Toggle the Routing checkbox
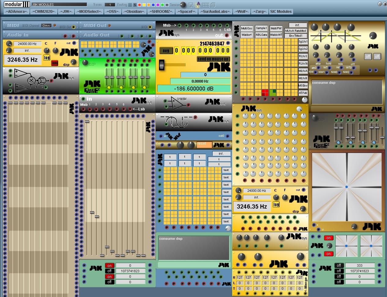 (x=130, y=5)
